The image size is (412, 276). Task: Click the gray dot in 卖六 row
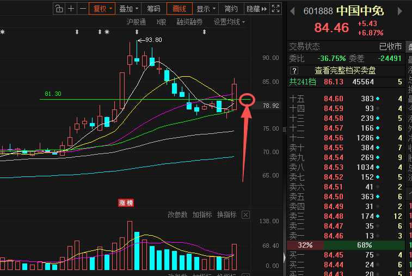[378, 187]
